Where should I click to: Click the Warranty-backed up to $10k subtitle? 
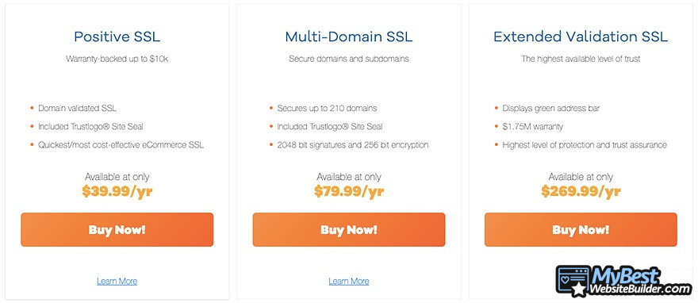[117, 59]
